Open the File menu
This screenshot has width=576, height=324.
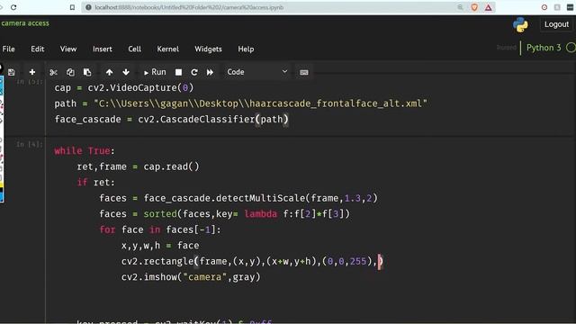[x=8, y=49]
